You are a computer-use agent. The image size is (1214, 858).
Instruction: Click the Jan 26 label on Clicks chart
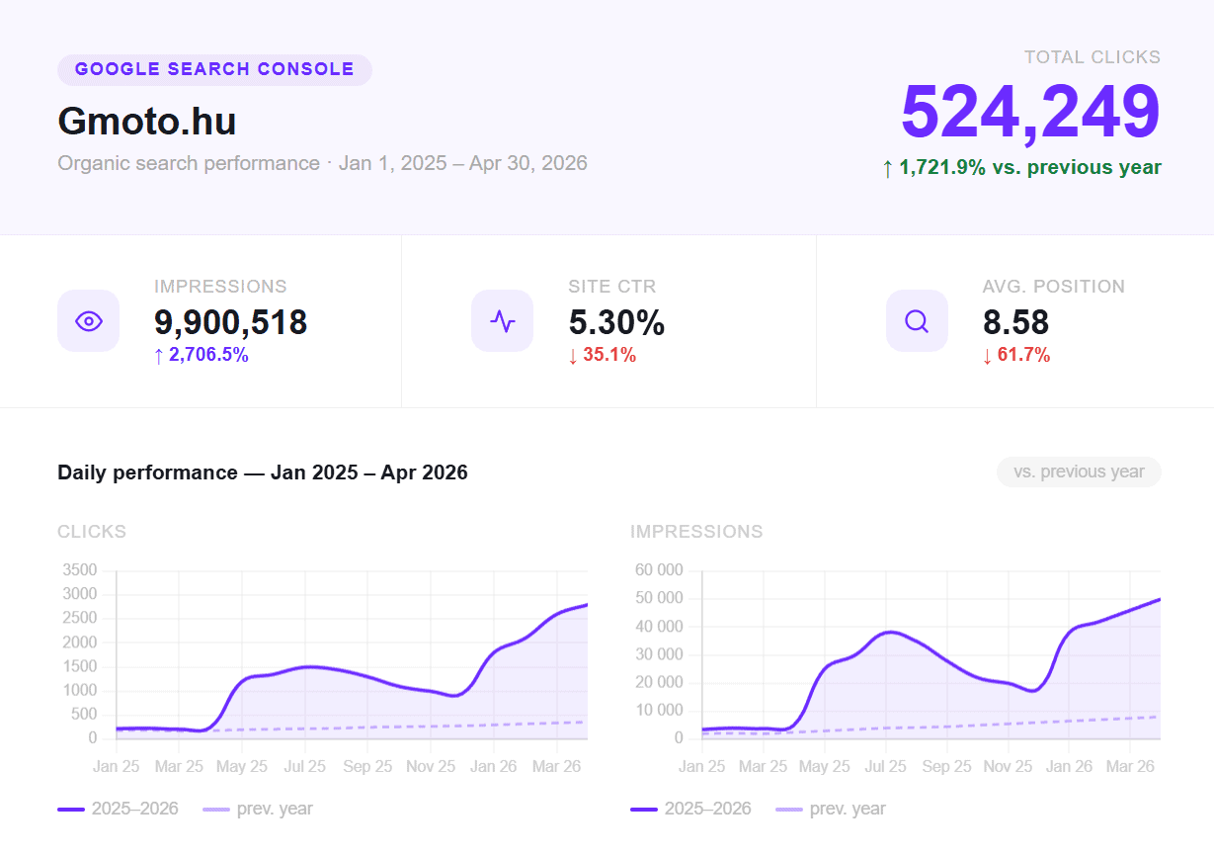[x=493, y=767]
